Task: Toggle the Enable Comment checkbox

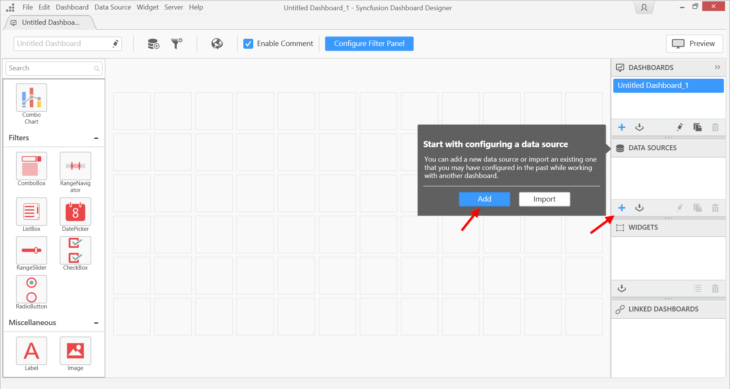Action: [x=248, y=44]
